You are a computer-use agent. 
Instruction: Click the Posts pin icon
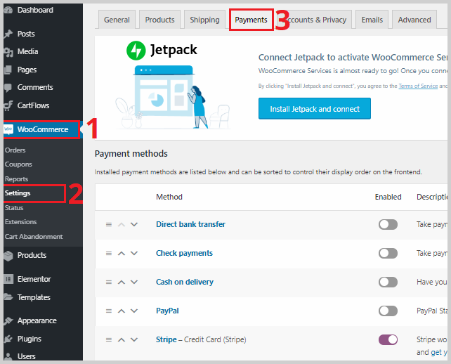pos(8,34)
